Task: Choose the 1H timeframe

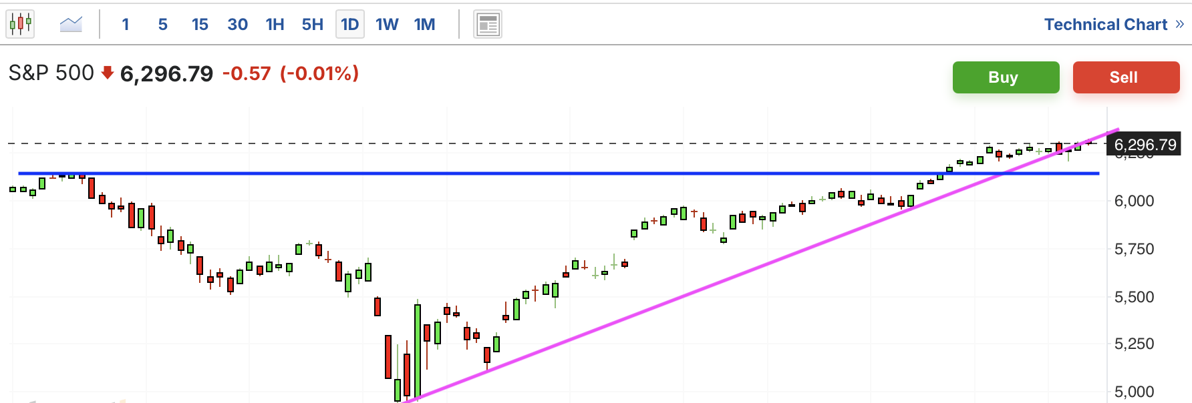Action: point(275,25)
